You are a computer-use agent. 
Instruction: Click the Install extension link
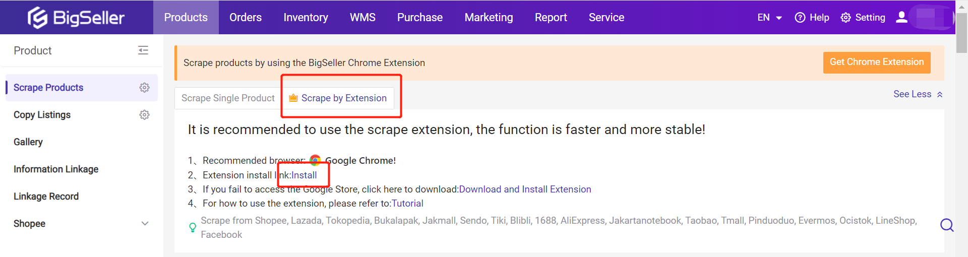pos(305,175)
